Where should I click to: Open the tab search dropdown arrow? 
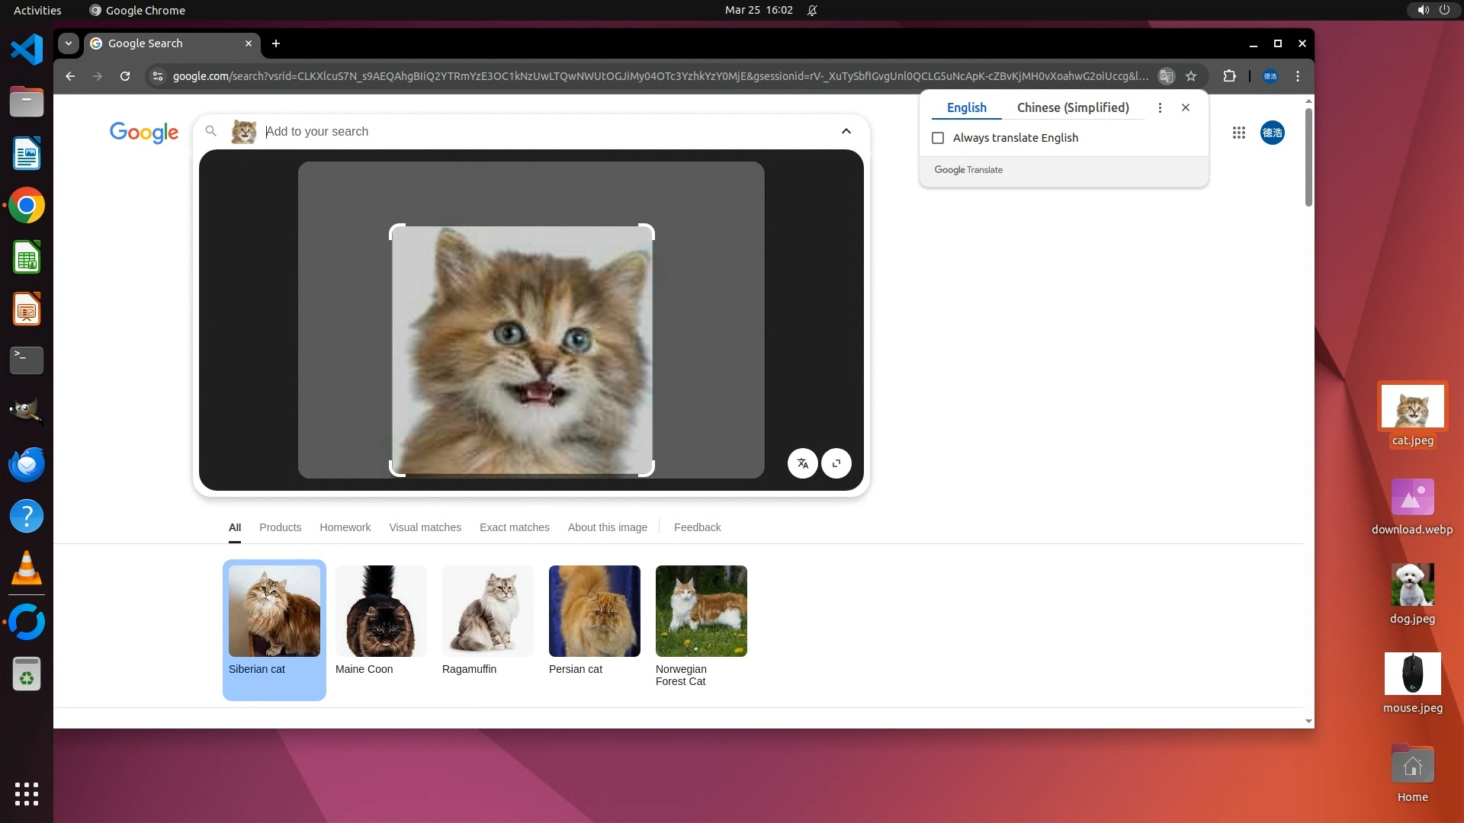(69, 43)
